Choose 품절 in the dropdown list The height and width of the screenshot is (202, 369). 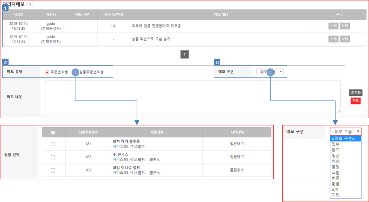pyautogui.click(x=345, y=167)
